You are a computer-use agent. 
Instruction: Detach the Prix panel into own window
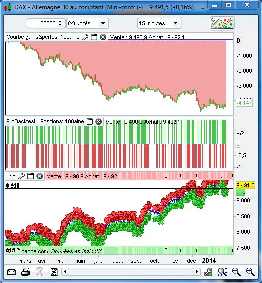30,176
